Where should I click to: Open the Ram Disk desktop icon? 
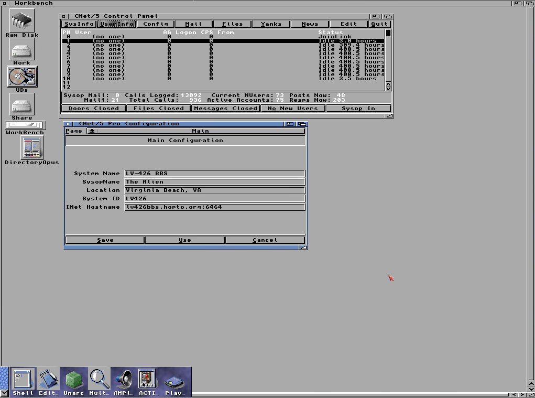click(x=21, y=22)
